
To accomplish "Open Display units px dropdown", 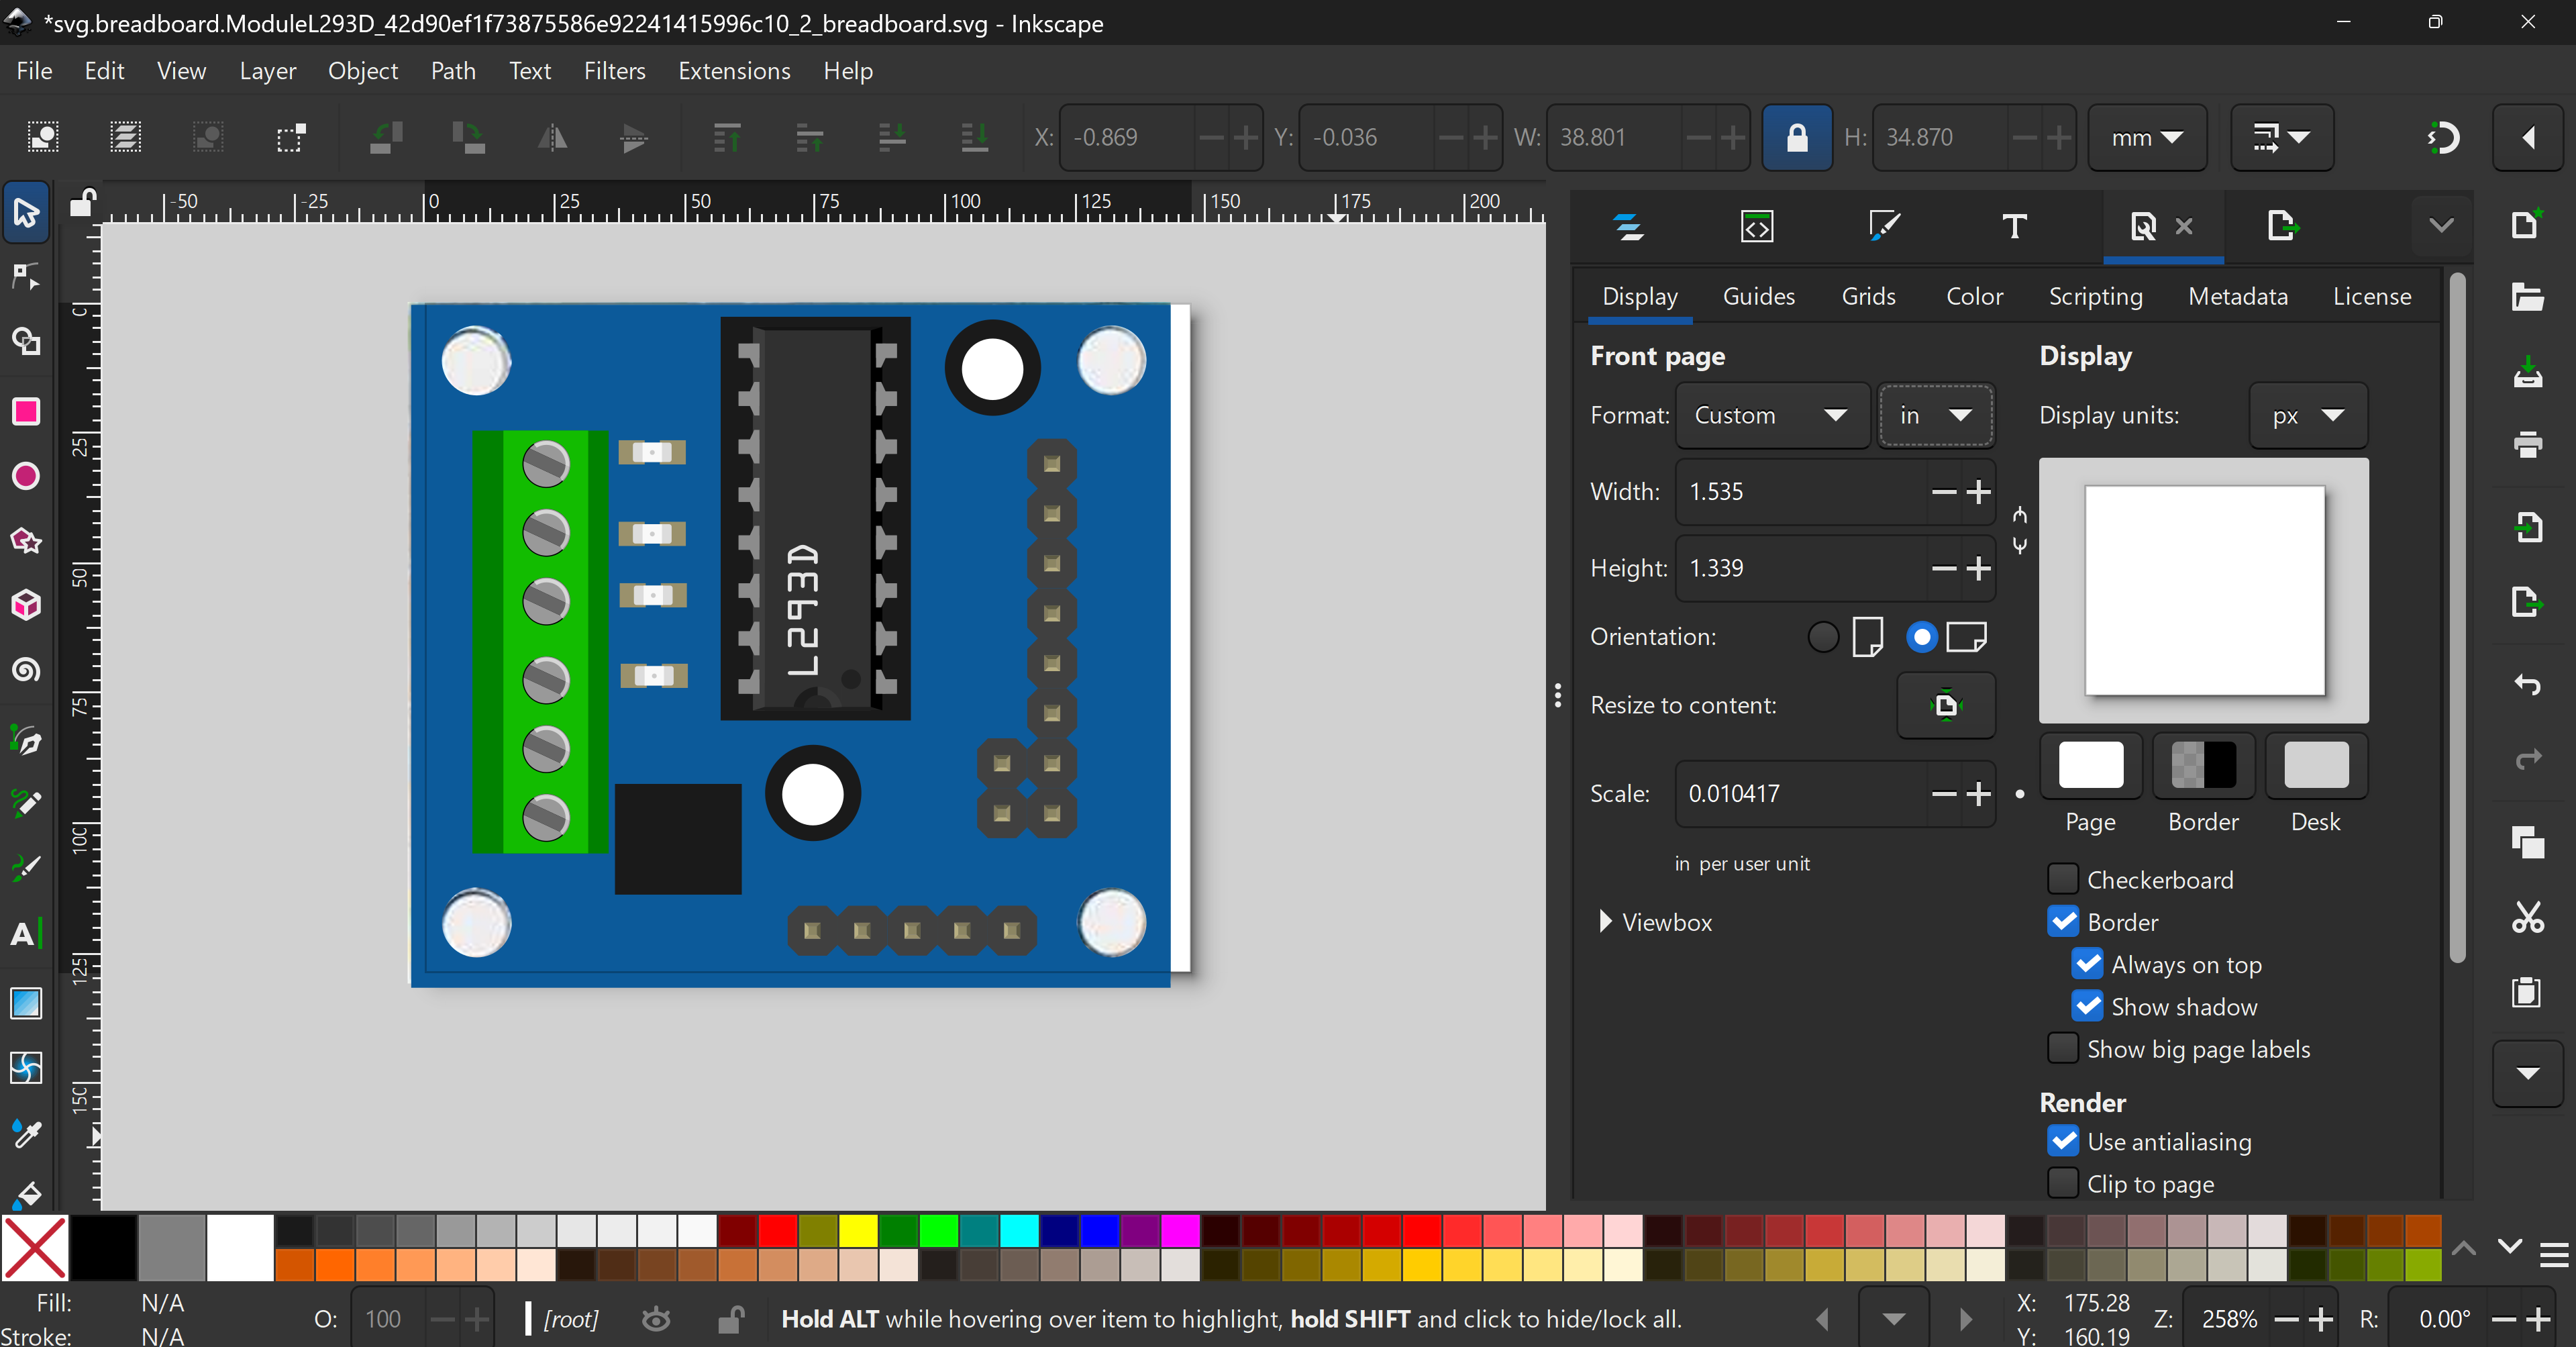I will coord(2307,416).
